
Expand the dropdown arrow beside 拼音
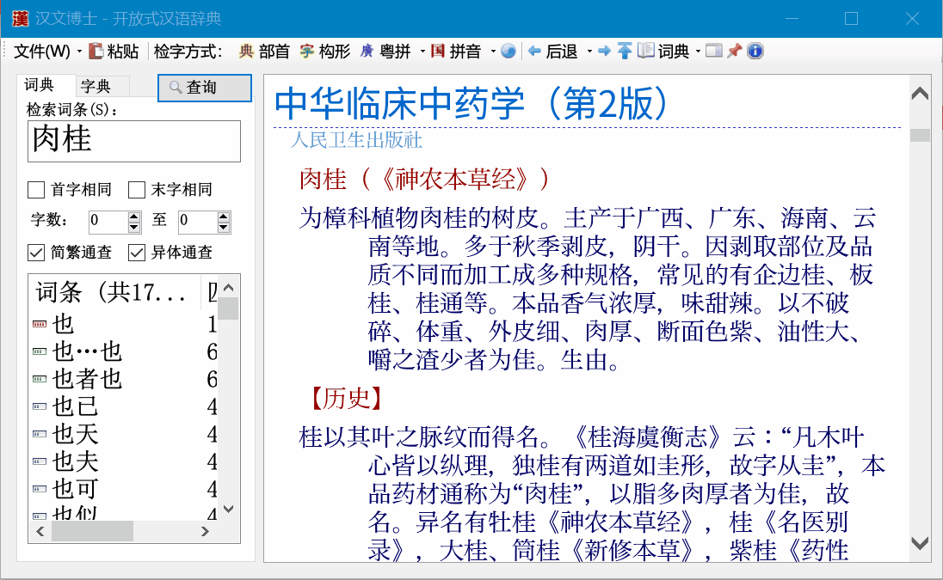click(x=493, y=52)
